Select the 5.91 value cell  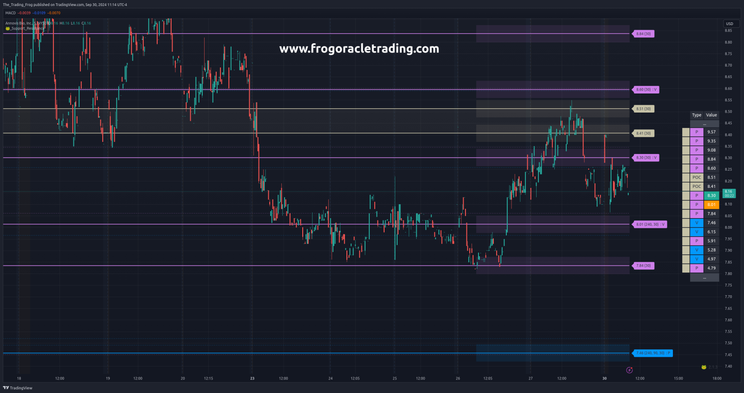(x=711, y=241)
